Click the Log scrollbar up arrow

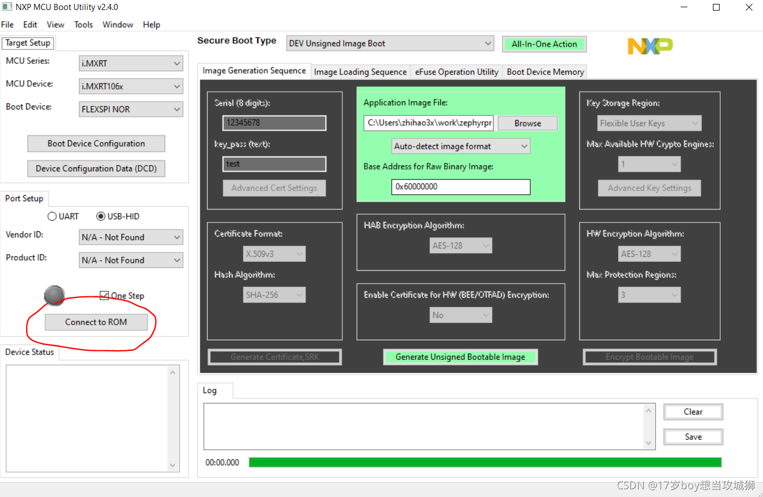pyautogui.click(x=649, y=410)
